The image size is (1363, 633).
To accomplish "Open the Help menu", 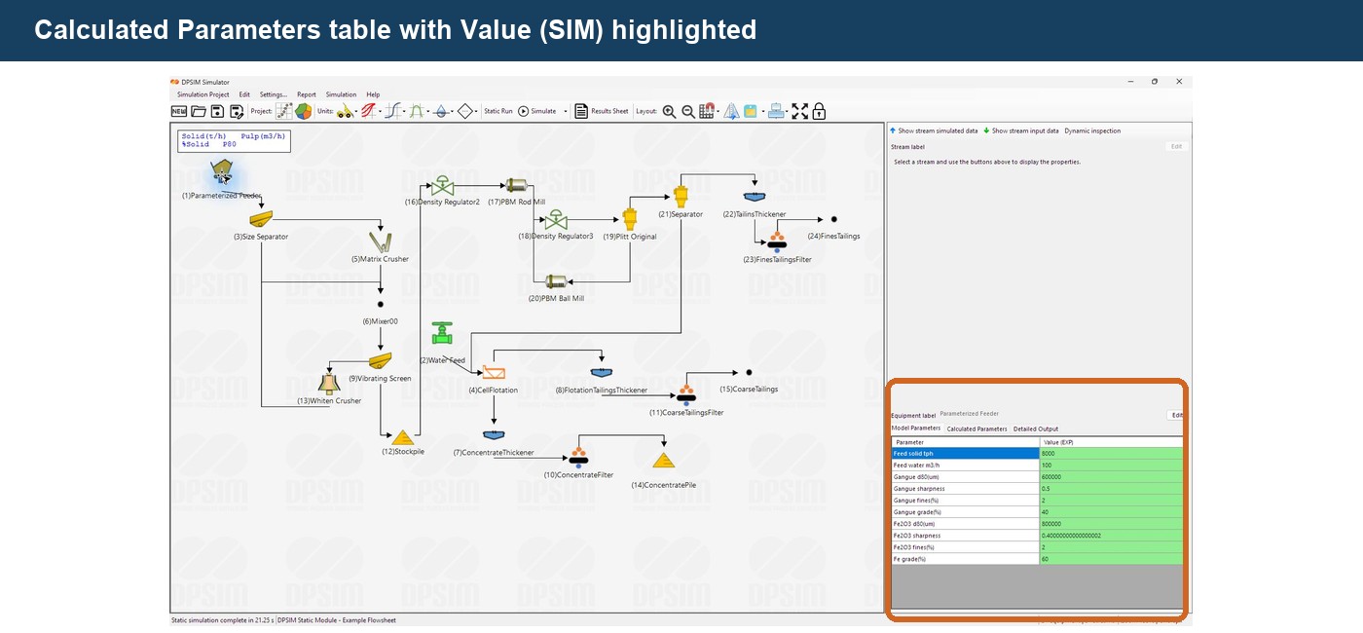I will click(x=373, y=94).
